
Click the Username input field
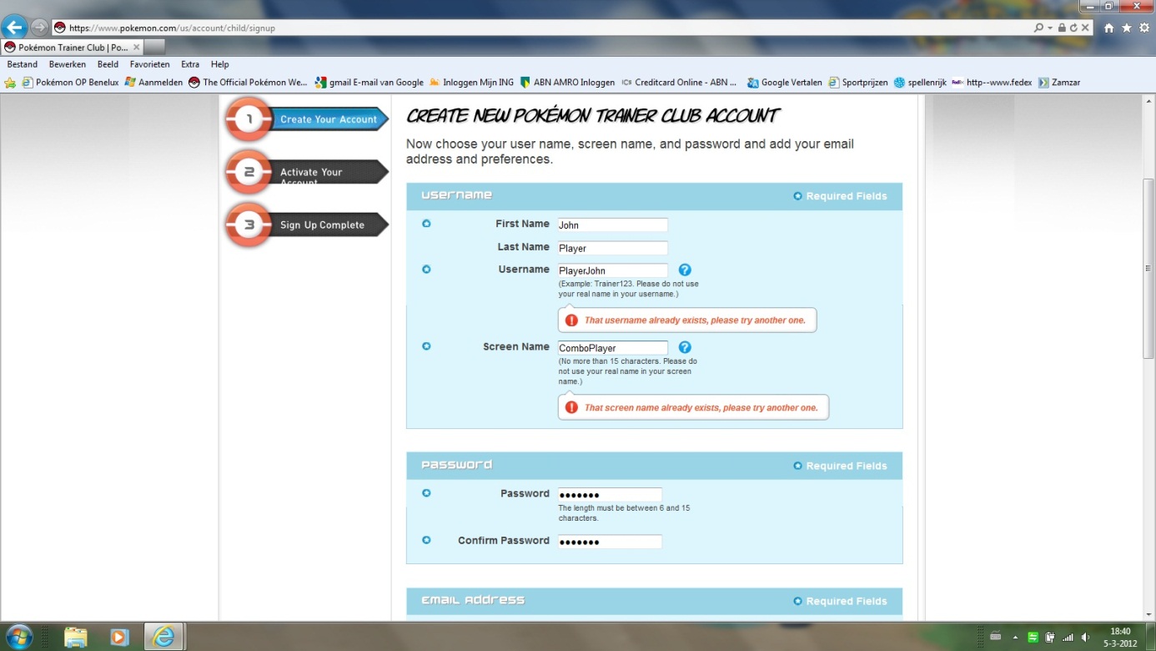tap(612, 270)
